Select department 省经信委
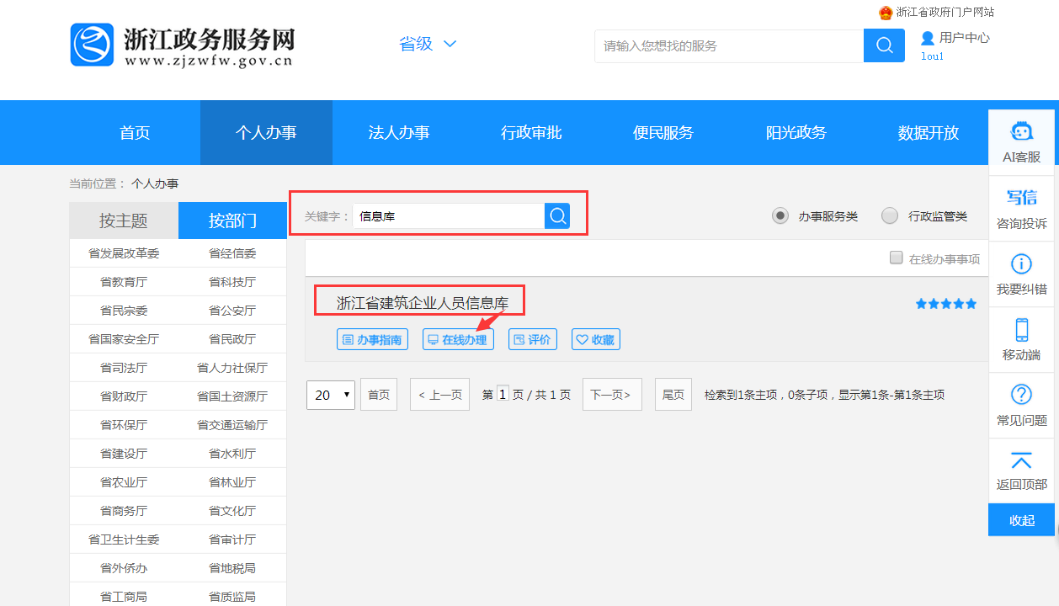1059x606 pixels. pos(232,253)
